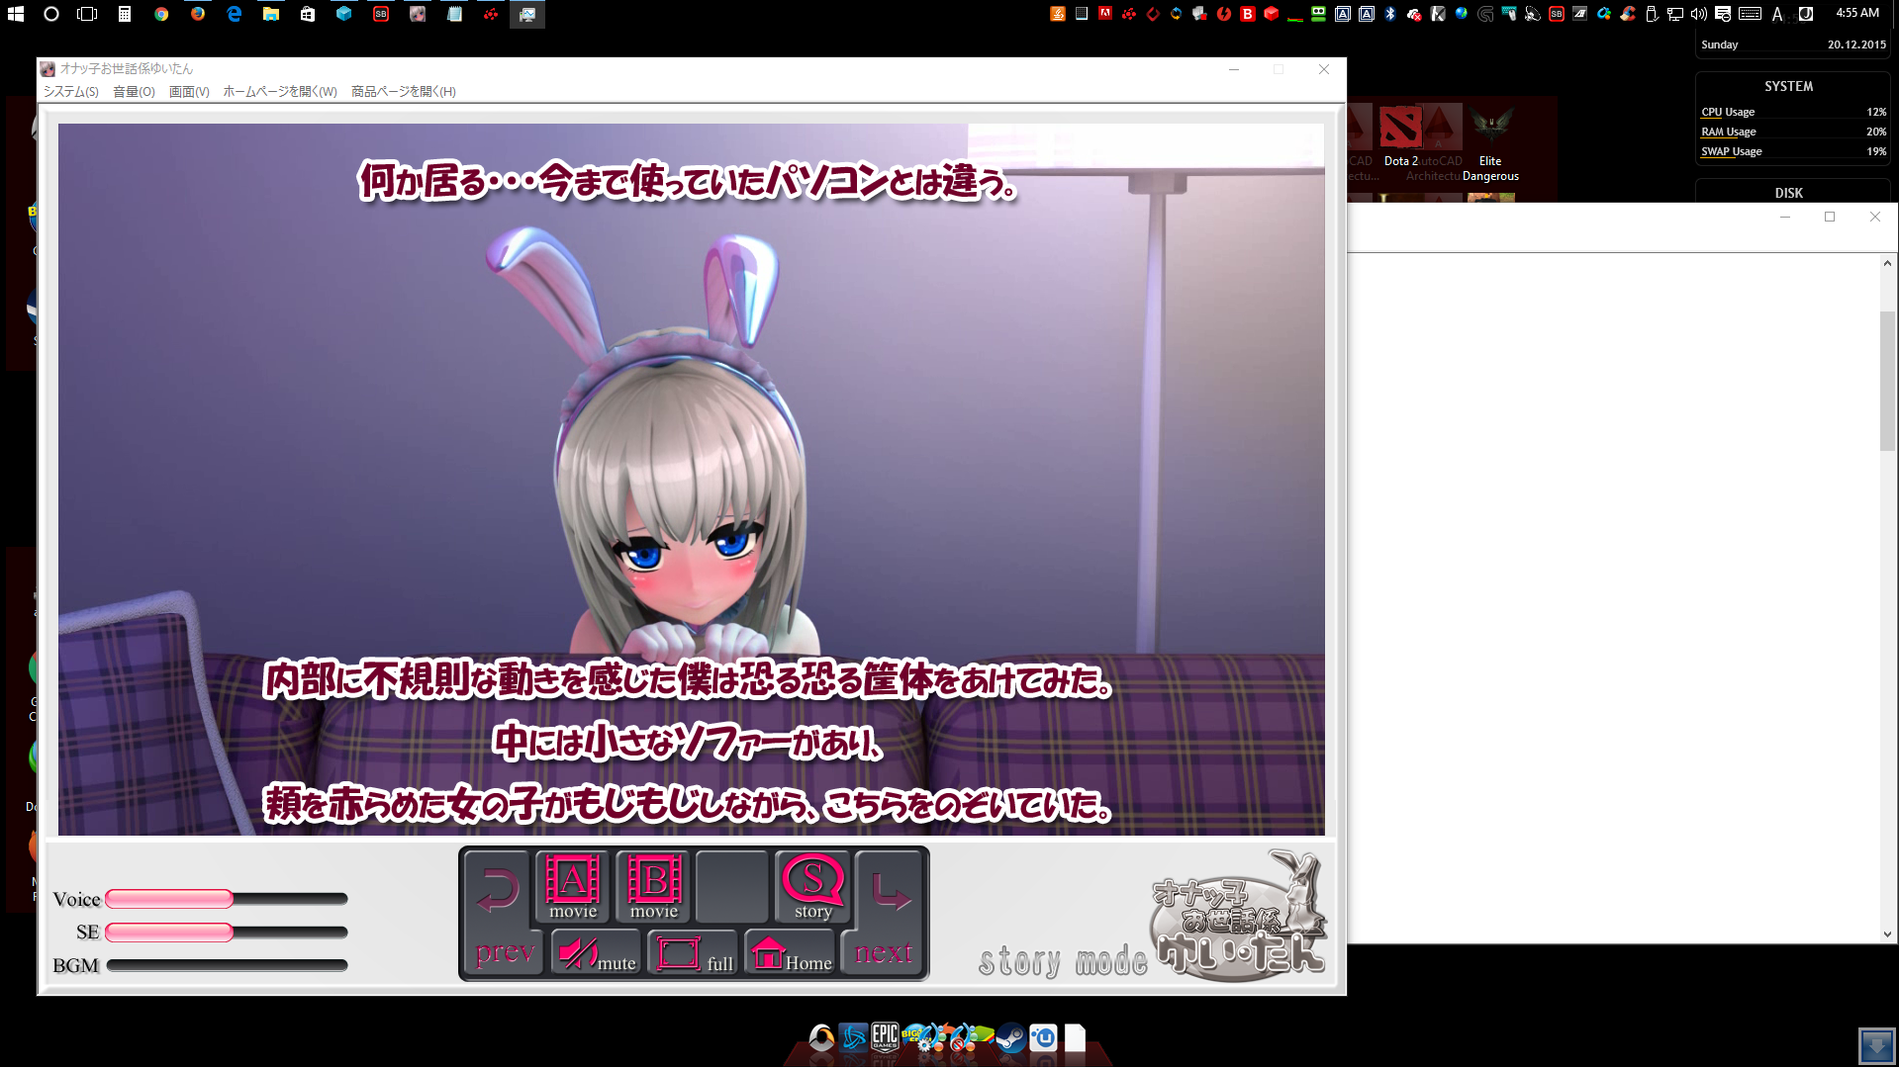1899x1068 pixels.
Task: Click the SE volume slider
Action: click(227, 933)
